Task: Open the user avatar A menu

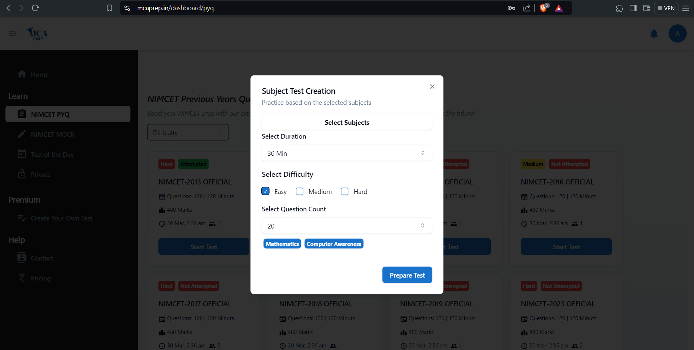Action: 677,34
